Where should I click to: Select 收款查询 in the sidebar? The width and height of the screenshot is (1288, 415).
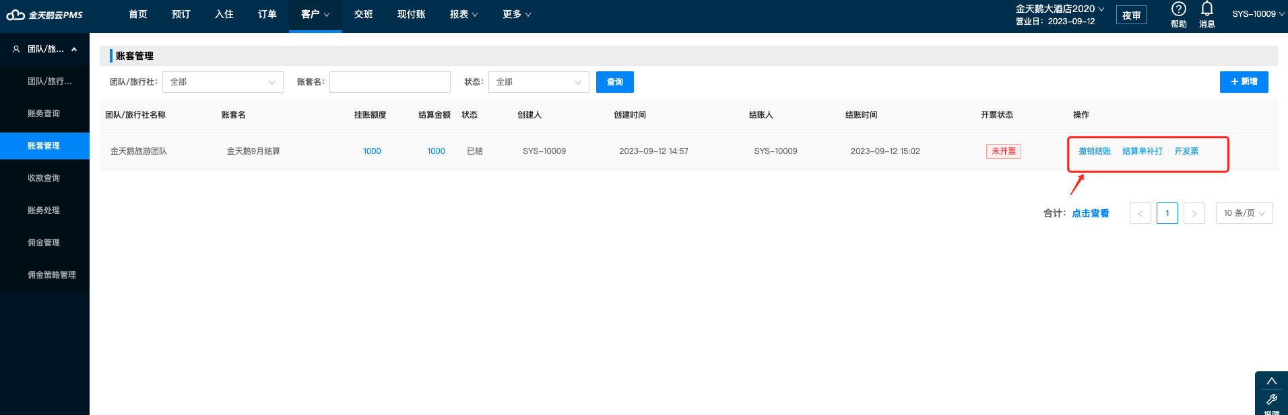[44, 178]
